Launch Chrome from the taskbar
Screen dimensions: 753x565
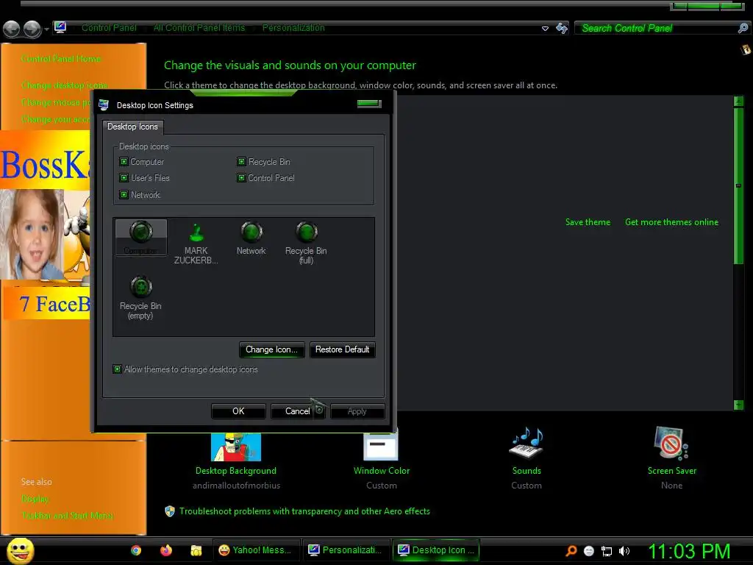(x=136, y=550)
